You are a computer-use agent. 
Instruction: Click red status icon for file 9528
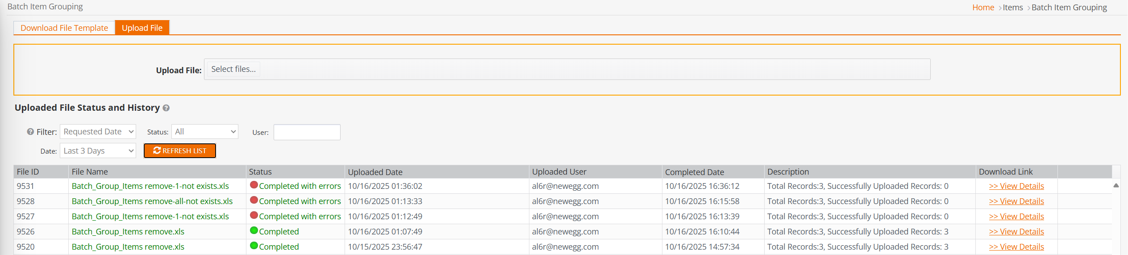click(x=254, y=200)
